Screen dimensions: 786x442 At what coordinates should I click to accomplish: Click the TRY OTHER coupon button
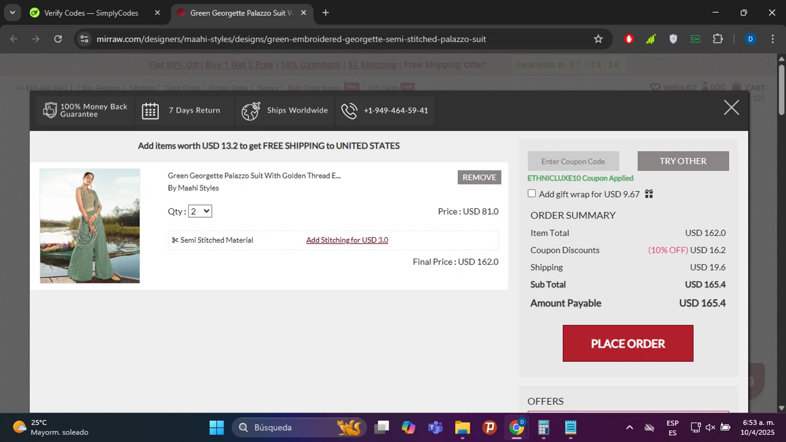click(683, 161)
